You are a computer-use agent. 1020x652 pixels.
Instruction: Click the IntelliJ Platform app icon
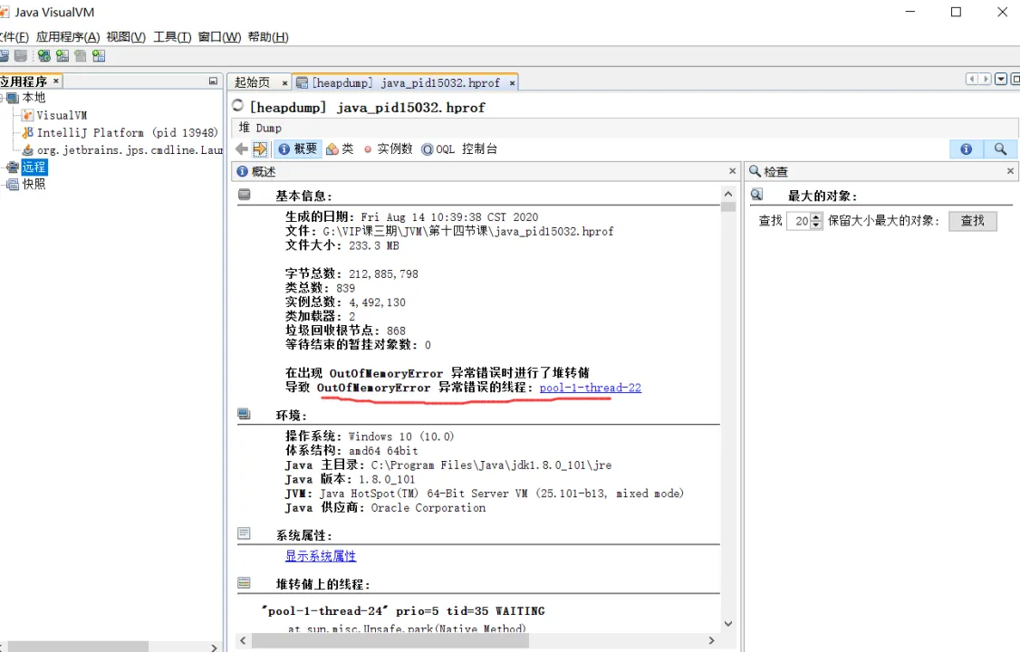click(x=27, y=132)
